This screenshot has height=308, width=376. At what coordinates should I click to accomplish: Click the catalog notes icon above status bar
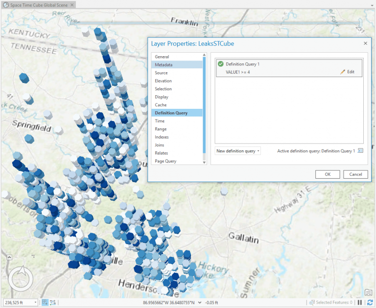point(368,292)
